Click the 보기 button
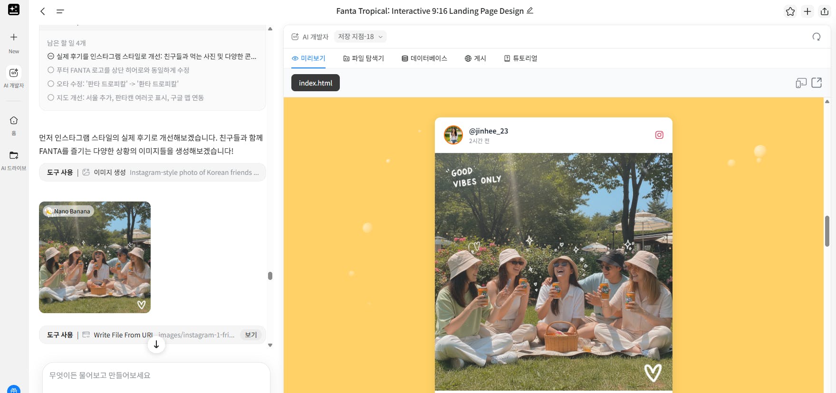This screenshot has height=393, width=836. [x=251, y=335]
